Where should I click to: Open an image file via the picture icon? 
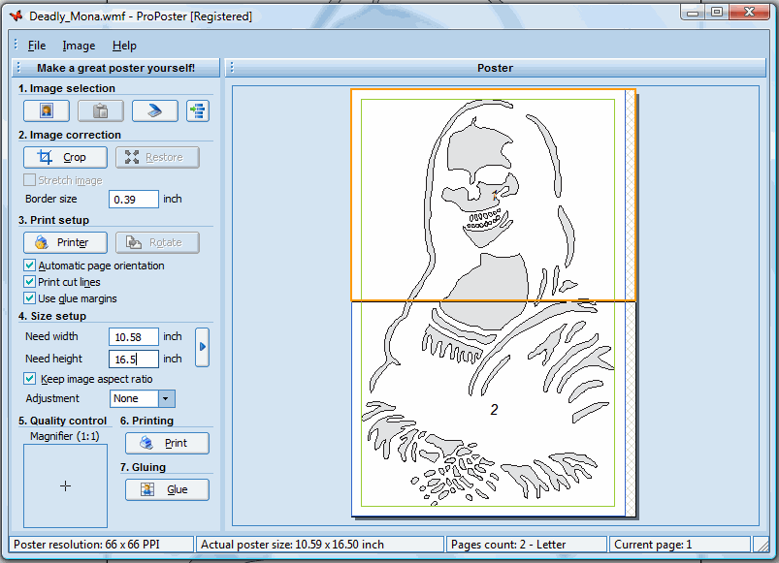point(47,110)
